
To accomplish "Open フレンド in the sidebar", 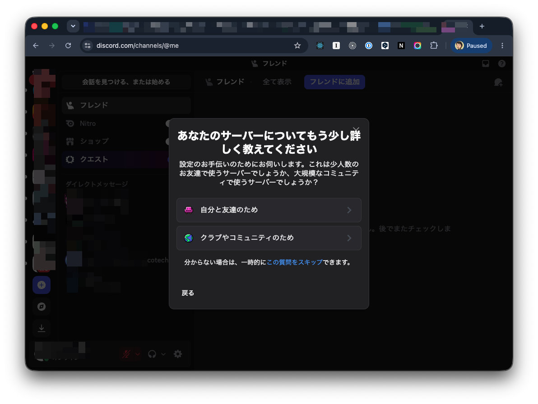I will pyautogui.click(x=127, y=105).
